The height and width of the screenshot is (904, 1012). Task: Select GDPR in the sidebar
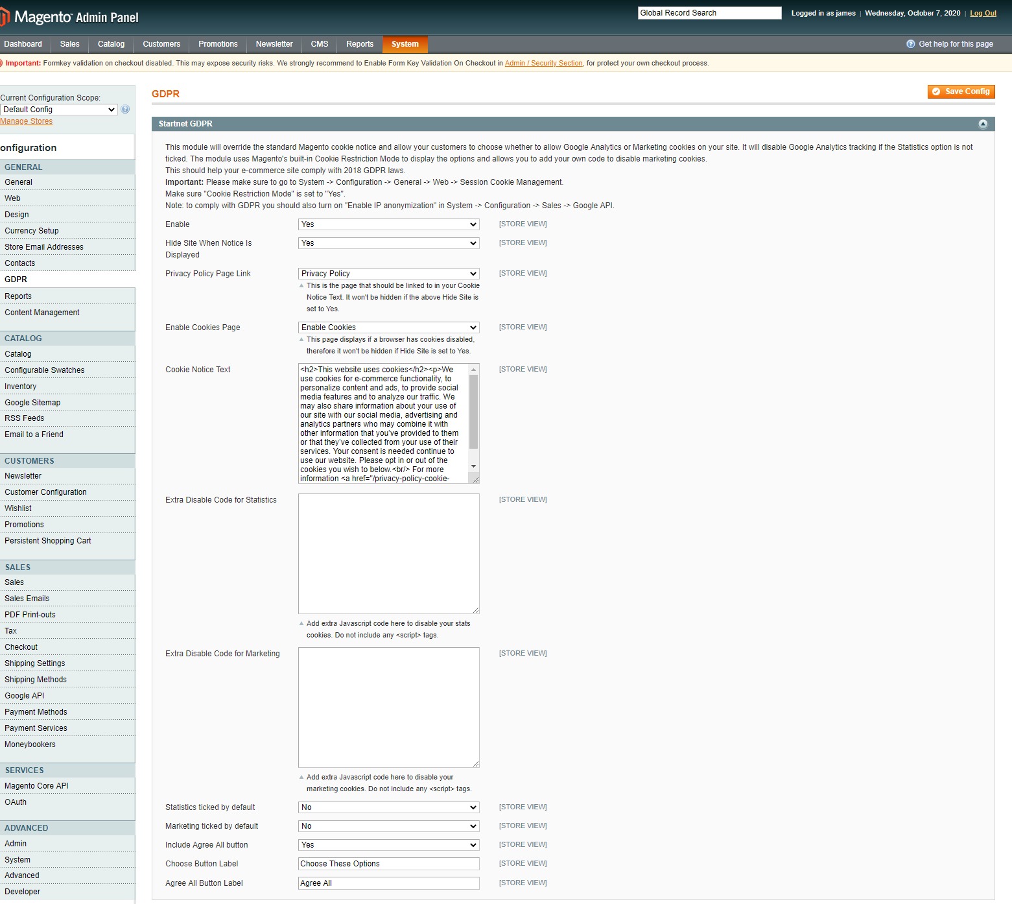point(67,280)
